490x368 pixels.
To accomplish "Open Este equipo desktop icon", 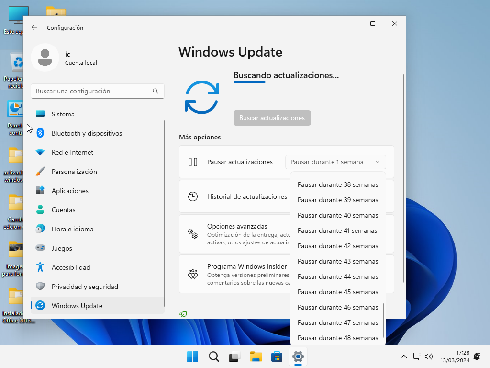I will point(13,20).
